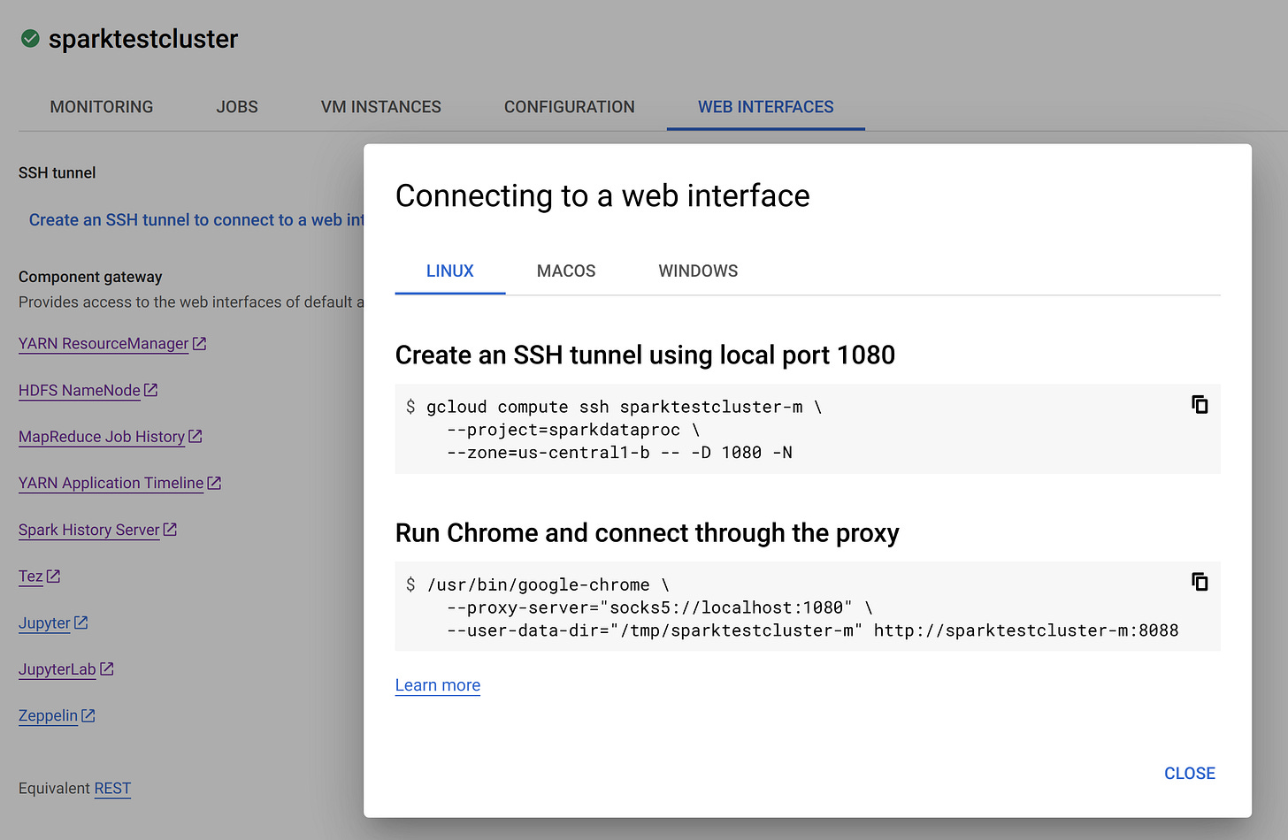Open the Jobs tab
The image size is (1288, 840).
[x=237, y=107]
